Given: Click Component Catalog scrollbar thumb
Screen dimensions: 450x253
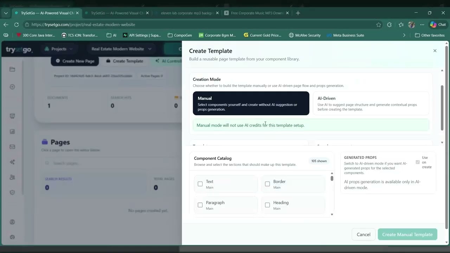Looking at the screenshot, I should point(332,178).
